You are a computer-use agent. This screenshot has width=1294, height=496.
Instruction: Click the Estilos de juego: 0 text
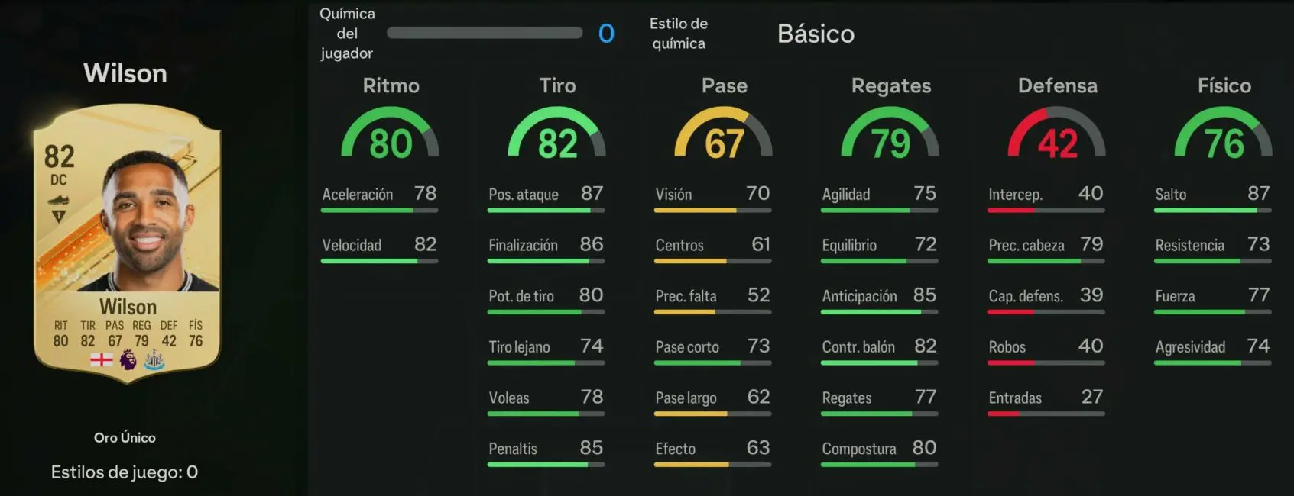click(x=125, y=472)
